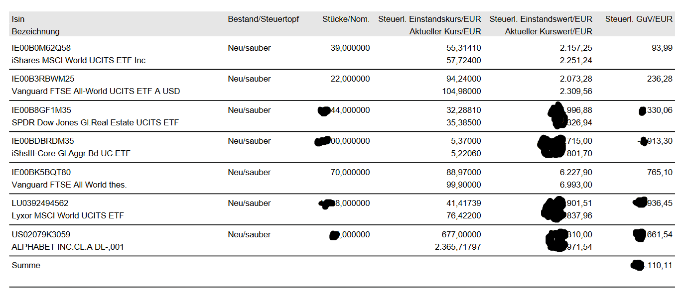The height and width of the screenshot is (297, 683).
Task: Select Vanguard FTSE All-World UCITS ETF A USD
Action: (x=96, y=92)
